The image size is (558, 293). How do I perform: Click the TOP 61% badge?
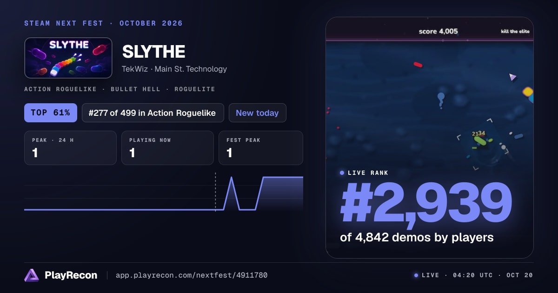[51, 113]
